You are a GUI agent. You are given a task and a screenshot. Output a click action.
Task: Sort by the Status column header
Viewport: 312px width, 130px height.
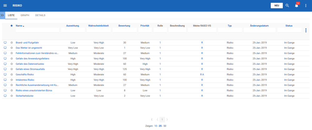[x=289, y=26]
